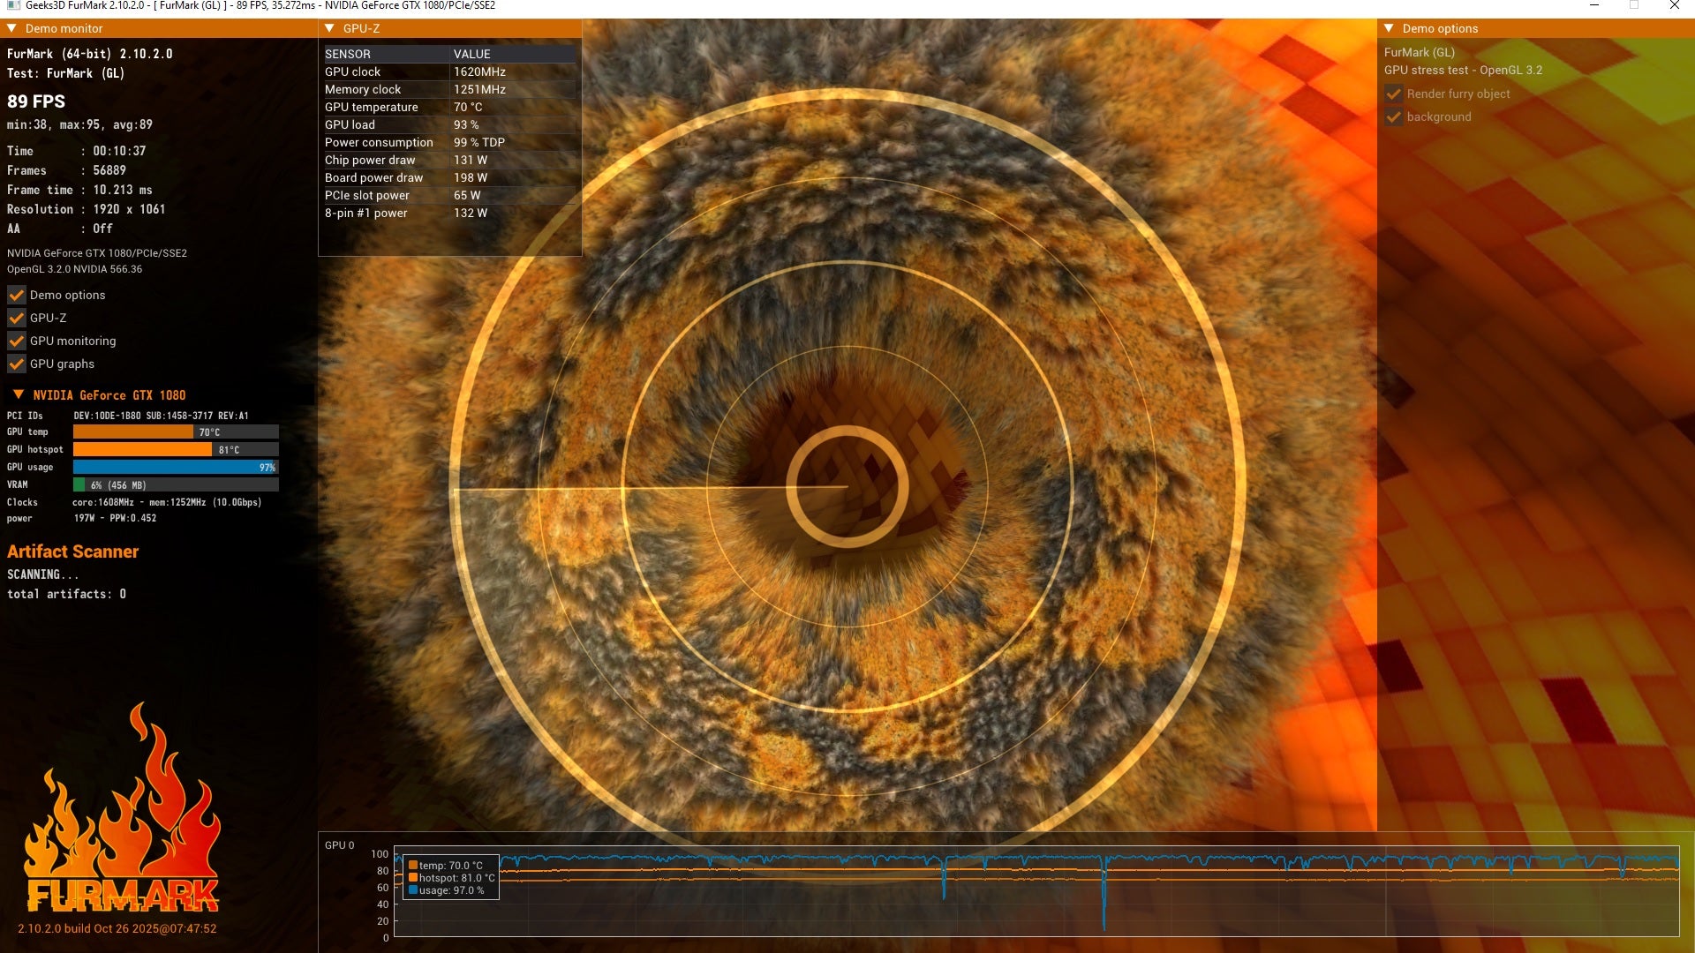Click the green VRAM usage bar
The image size is (1695, 953).
[x=79, y=484]
